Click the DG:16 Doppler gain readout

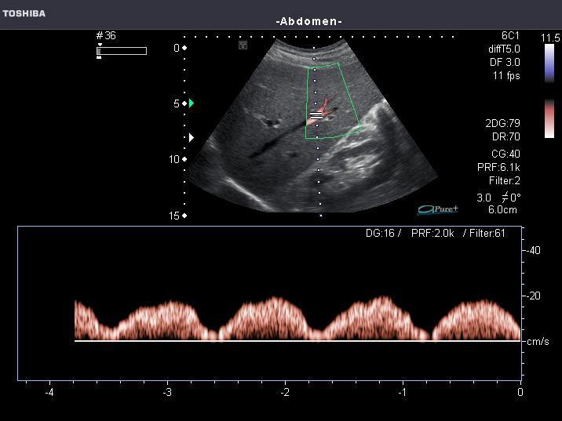click(383, 233)
